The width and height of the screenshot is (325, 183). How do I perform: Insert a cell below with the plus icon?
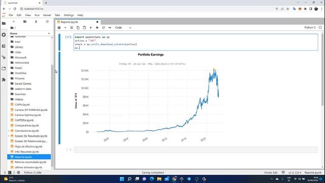click(x=66, y=27)
